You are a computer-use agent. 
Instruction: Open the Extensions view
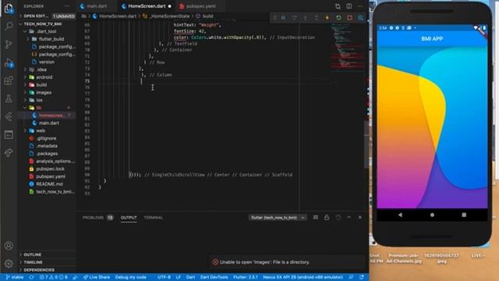(9, 80)
